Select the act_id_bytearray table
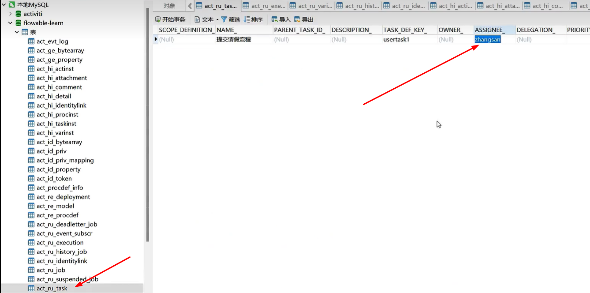This screenshot has width=590, height=293. tap(60, 142)
